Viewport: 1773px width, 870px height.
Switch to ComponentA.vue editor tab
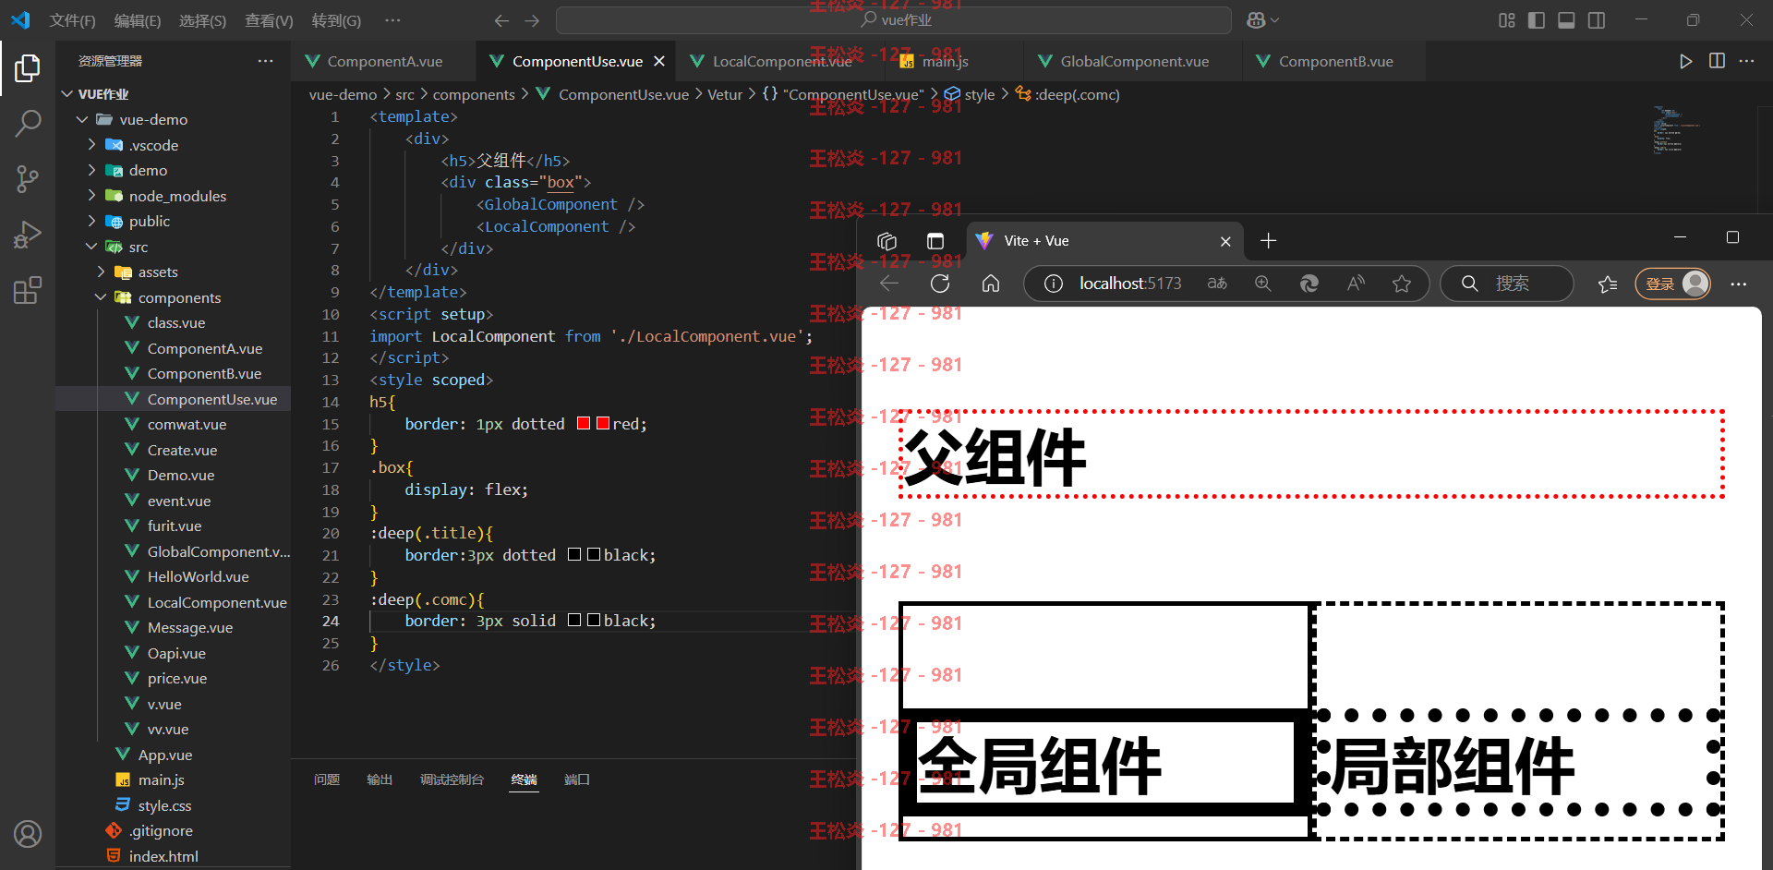coord(384,61)
